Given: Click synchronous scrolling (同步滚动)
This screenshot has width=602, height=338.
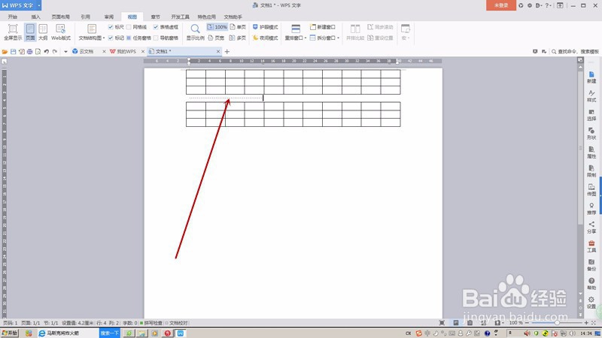Looking at the screenshot, I should click(380, 27).
